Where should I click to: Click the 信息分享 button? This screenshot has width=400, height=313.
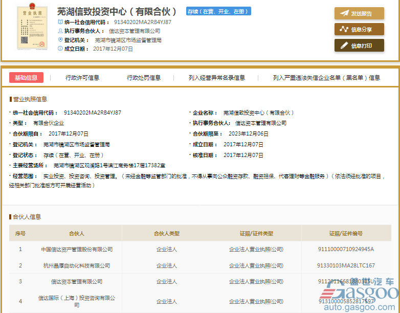tap(359, 29)
